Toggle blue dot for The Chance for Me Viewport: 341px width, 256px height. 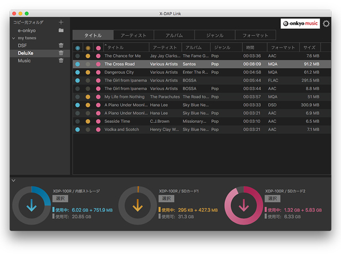click(78, 56)
